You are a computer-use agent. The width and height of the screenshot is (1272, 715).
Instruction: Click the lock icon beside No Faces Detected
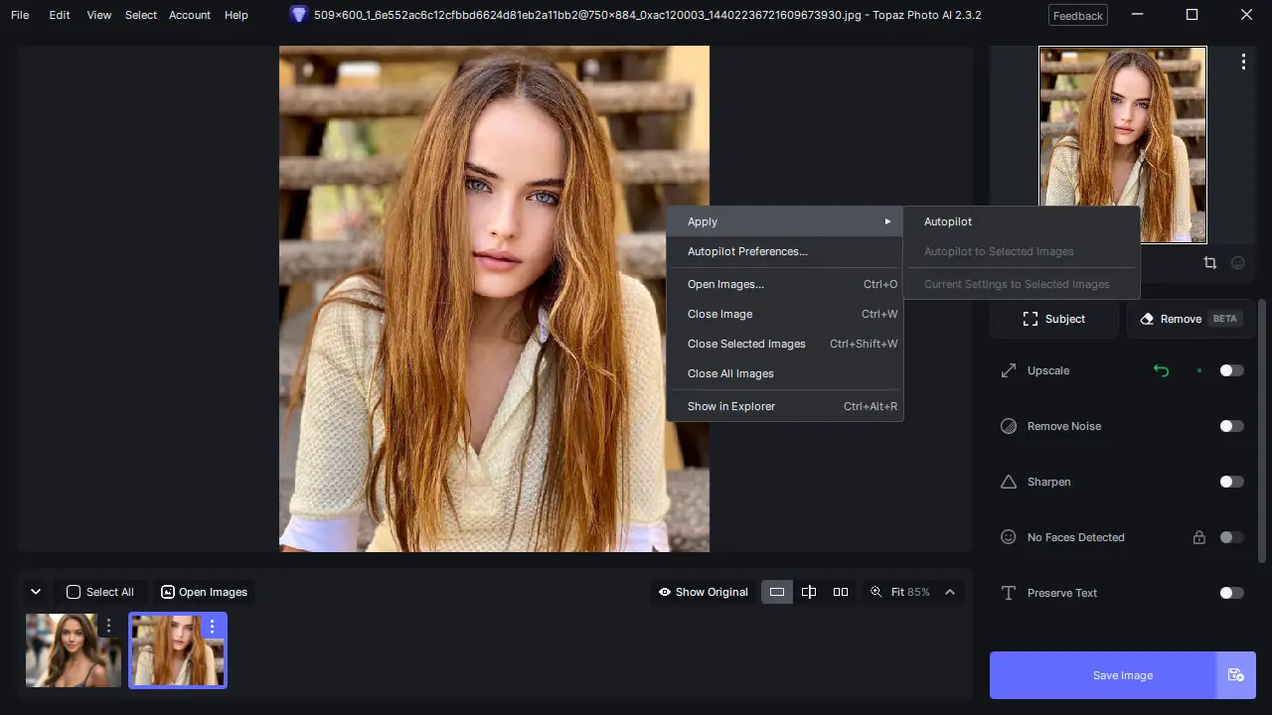click(x=1199, y=537)
